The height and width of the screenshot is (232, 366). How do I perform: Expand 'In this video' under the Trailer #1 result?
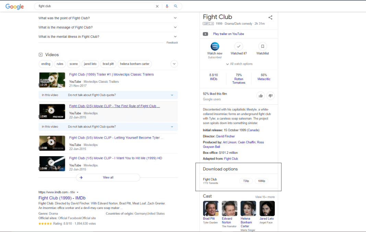[x=108, y=95]
